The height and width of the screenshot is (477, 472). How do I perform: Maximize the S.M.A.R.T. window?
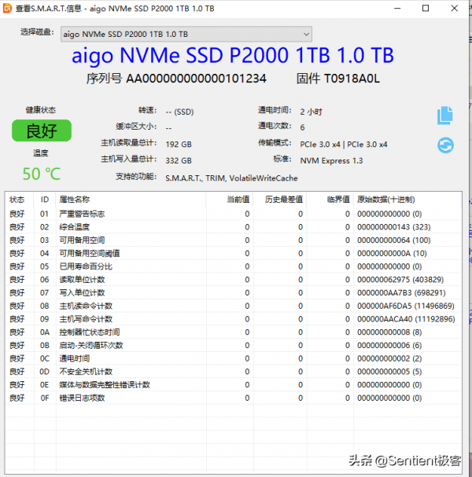coord(426,8)
